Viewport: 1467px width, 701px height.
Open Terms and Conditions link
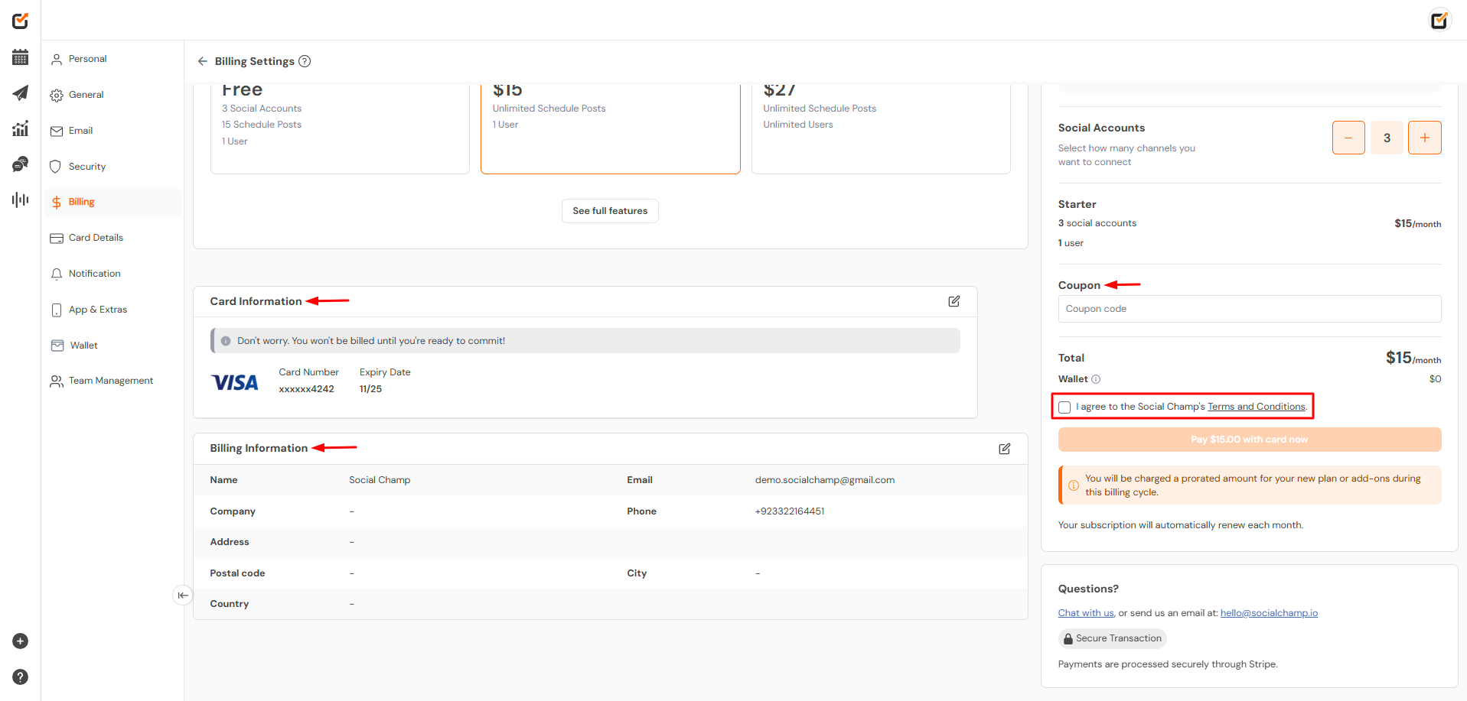click(x=1257, y=407)
